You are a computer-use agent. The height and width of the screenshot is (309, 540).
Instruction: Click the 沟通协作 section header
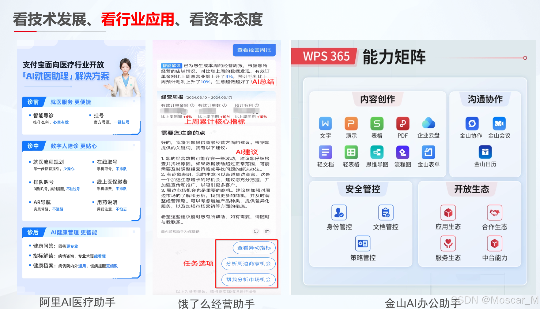point(485,99)
